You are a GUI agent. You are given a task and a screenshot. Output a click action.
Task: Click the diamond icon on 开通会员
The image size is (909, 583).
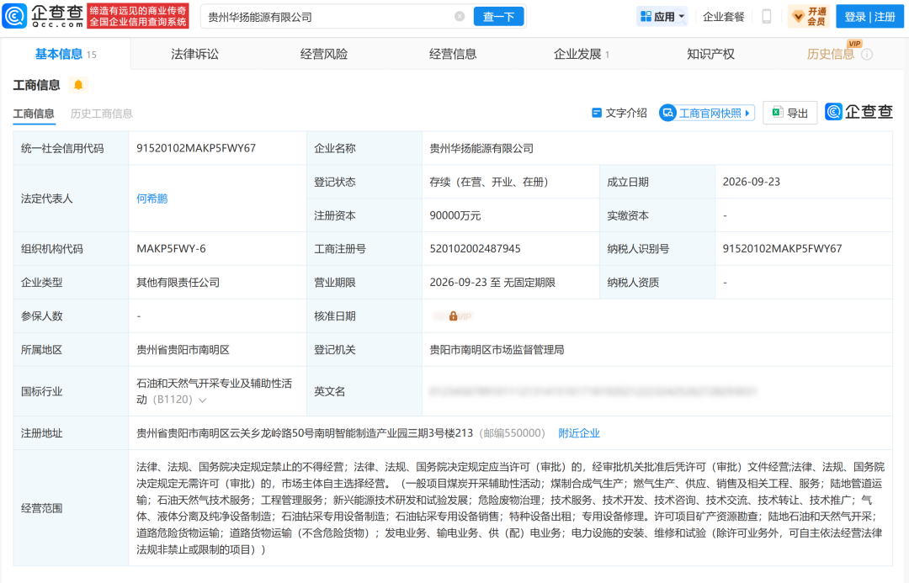tap(798, 17)
